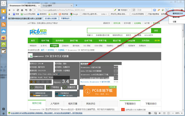Viewport: 185px width, 116px height.
Task: Open the 软件教程 navigation tab
Action: (60, 41)
